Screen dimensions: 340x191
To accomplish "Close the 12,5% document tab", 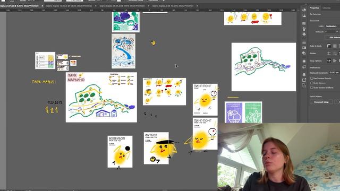I will (96, 6).
